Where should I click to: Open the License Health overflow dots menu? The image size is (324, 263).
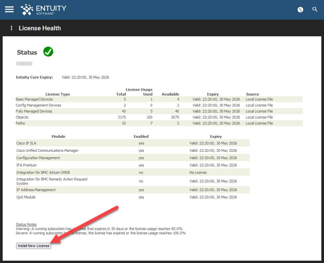[x=12, y=28]
